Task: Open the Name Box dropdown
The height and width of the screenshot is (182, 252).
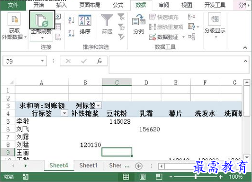Action: [42, 61]
